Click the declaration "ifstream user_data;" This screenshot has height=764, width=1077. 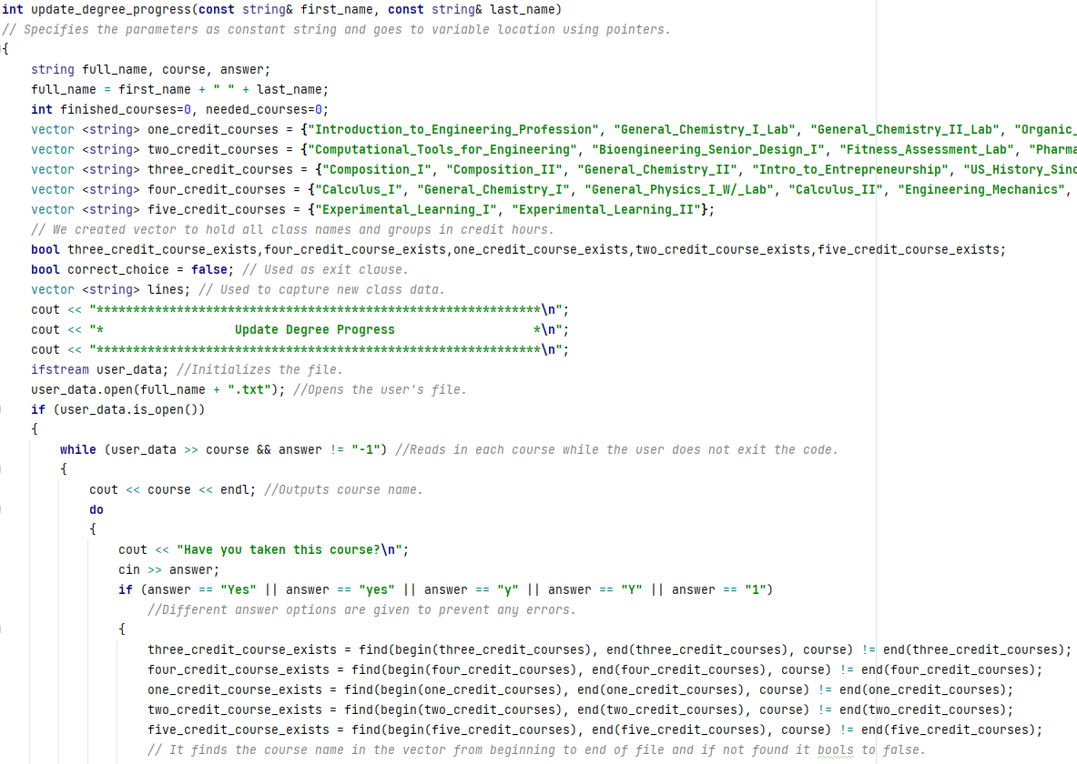tap(99, 369)
